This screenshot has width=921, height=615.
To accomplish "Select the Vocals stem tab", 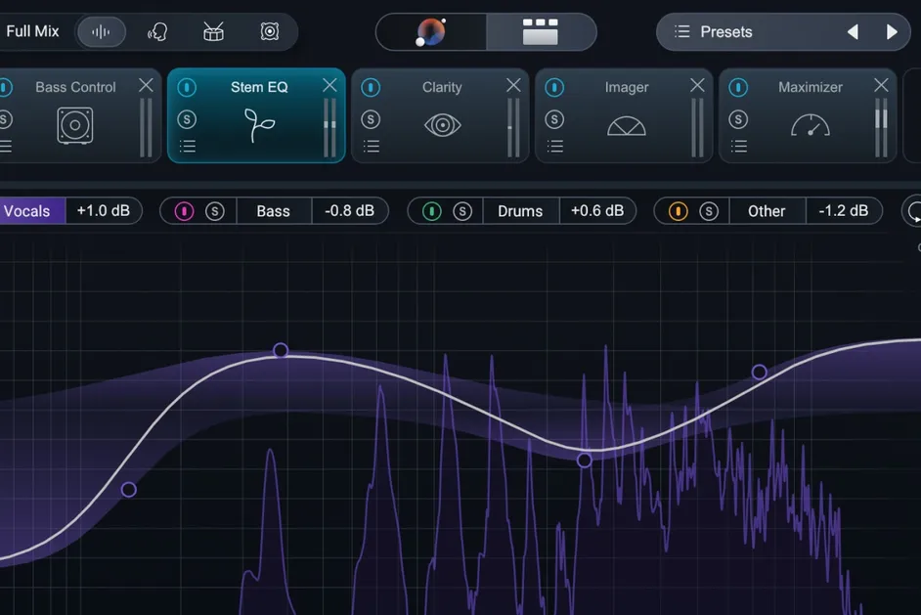I will click(31, 211).
